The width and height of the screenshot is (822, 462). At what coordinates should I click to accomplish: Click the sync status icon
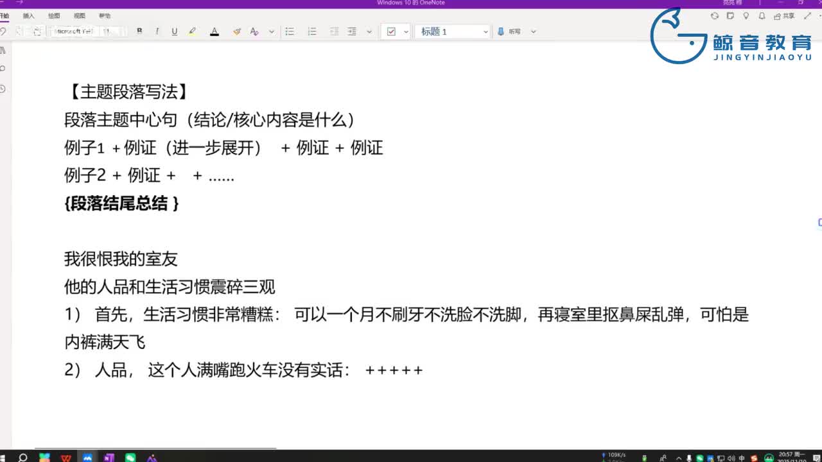tap(715, 16)
